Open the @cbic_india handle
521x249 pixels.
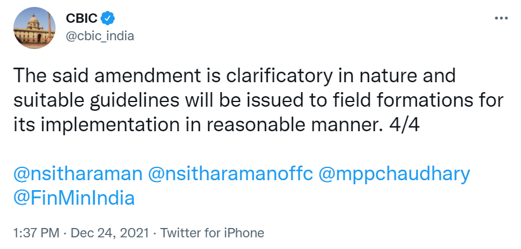(x=100, y=36)
